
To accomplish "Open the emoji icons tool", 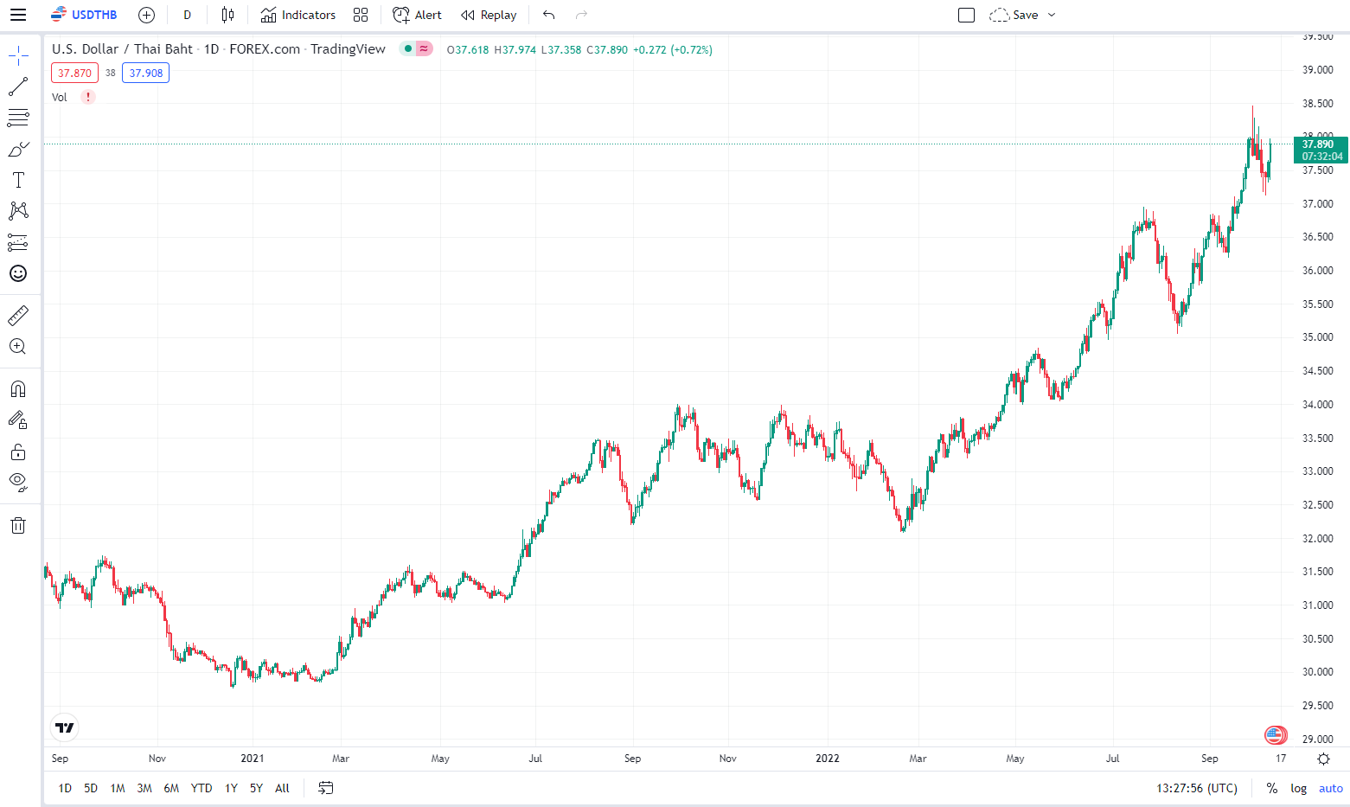I will 18,273.
